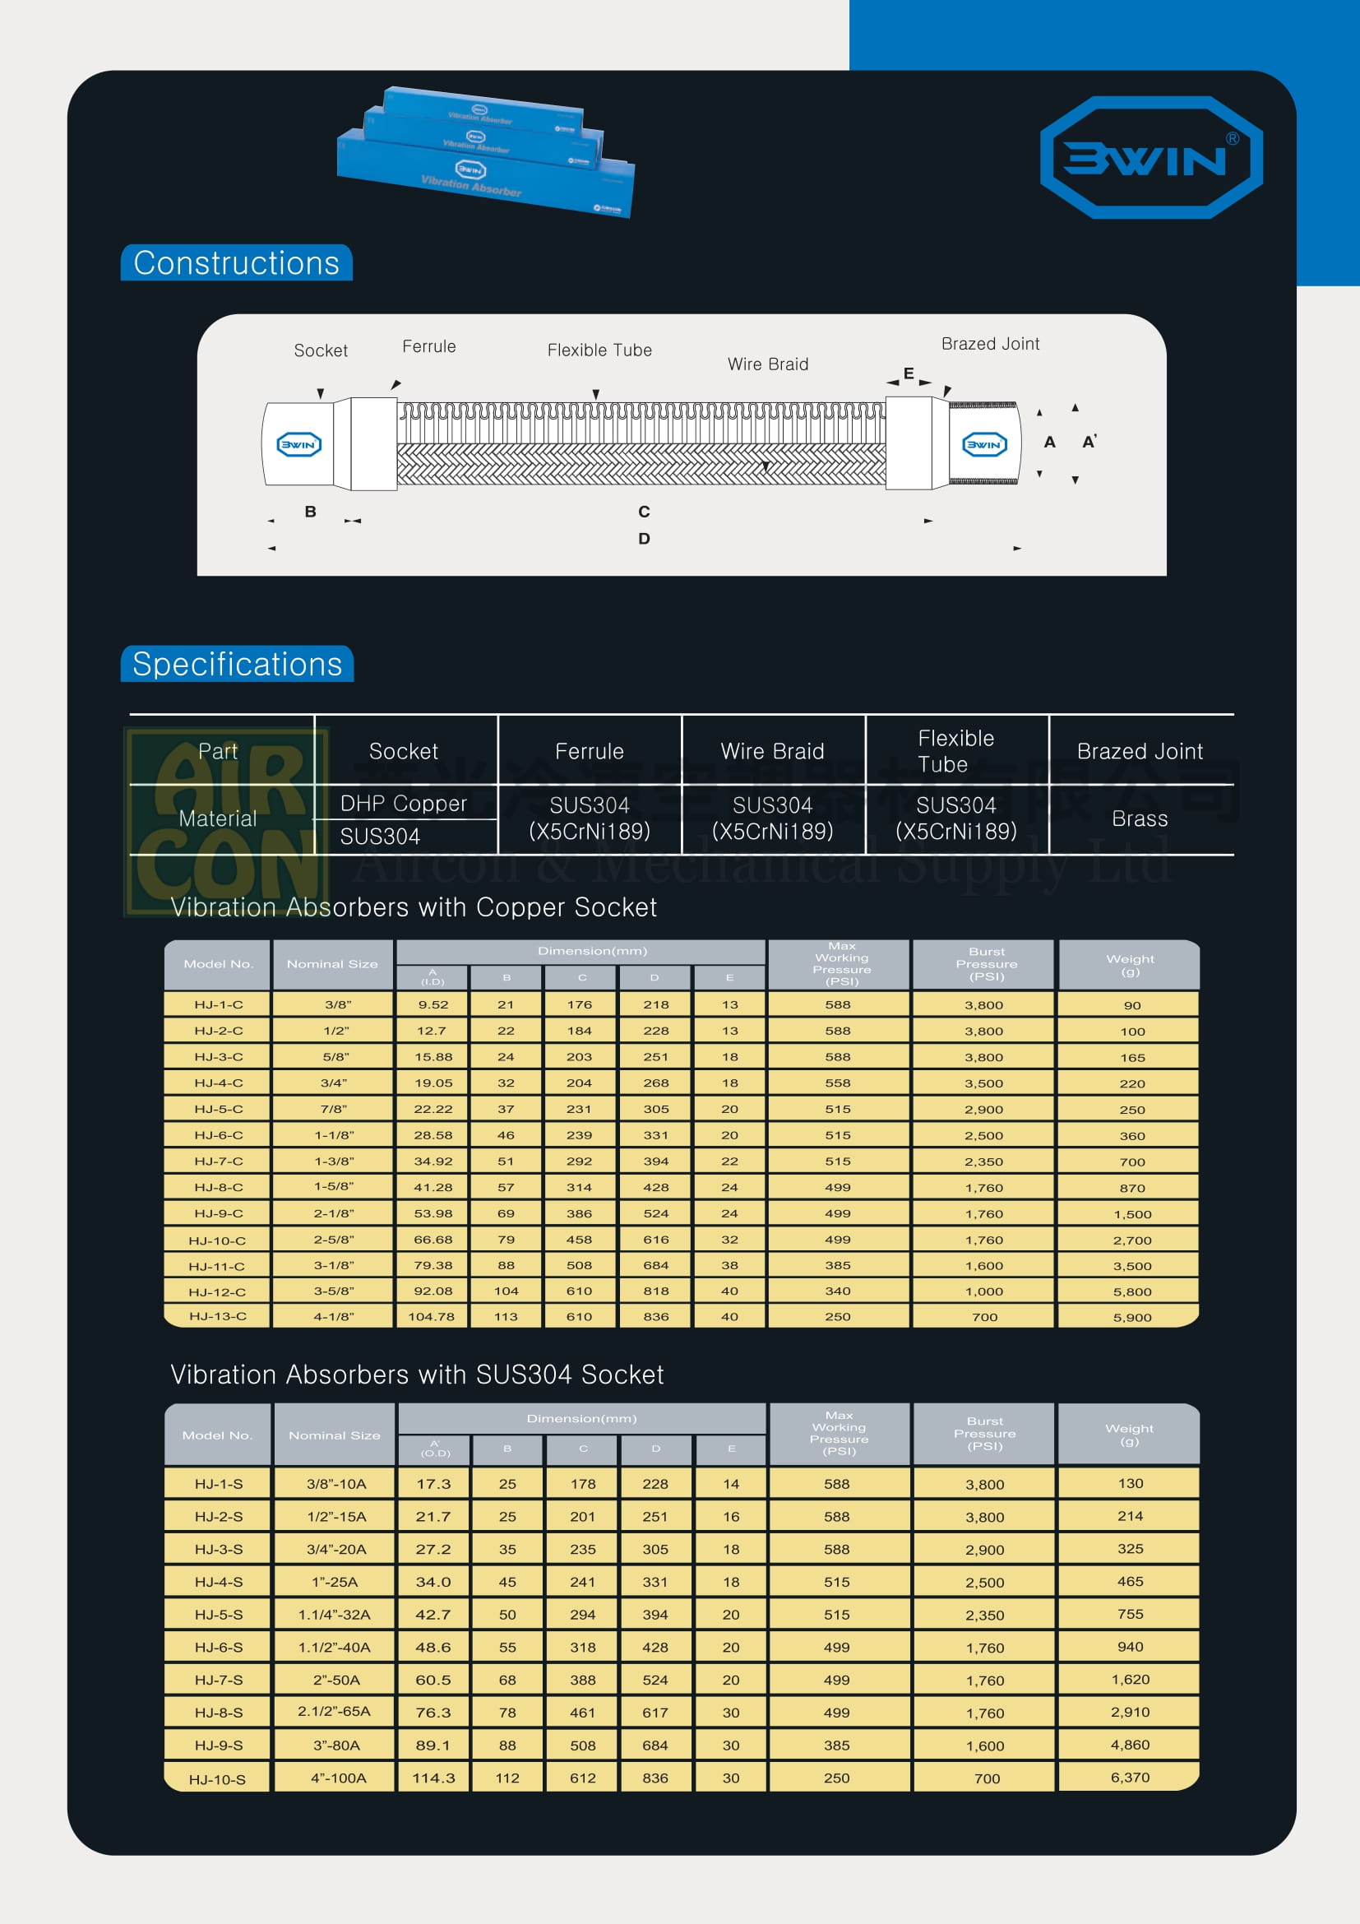Click the Brazed Joint diagram label
The height and width of the screenshot is (1924, 1360).
(x=990, y=344)
